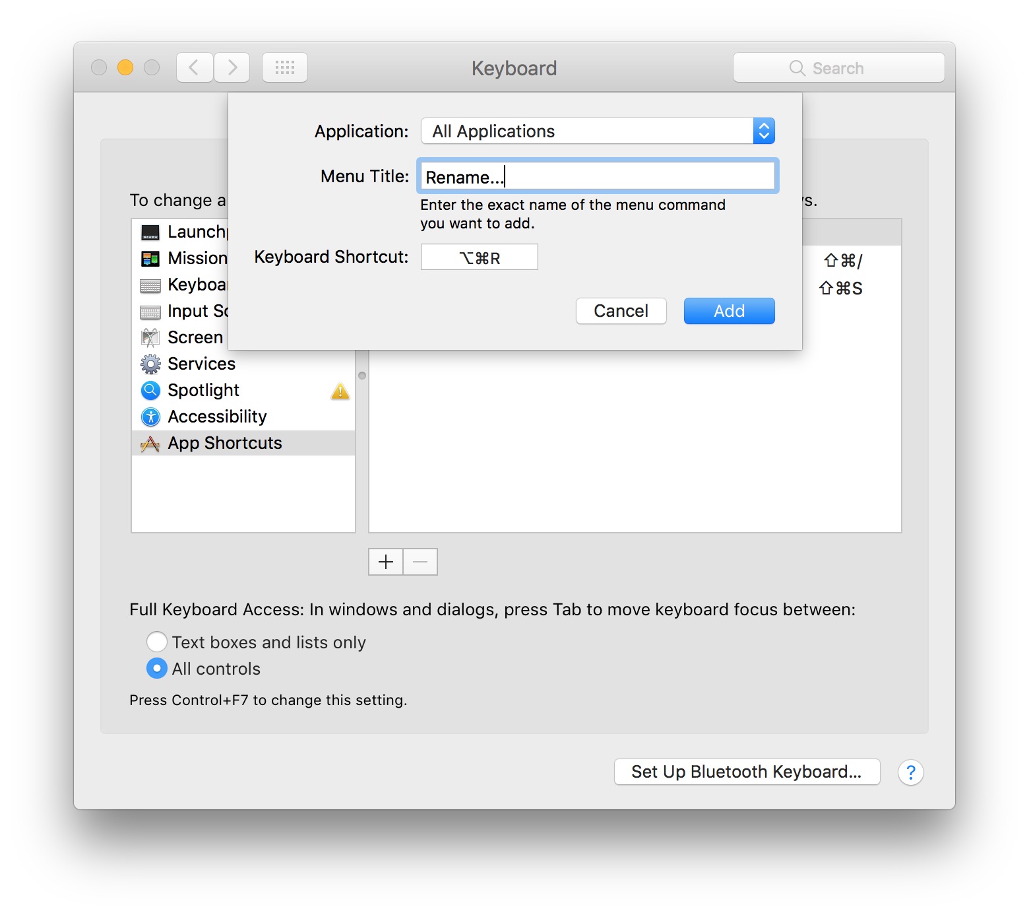The image size is (1029, 915).
Task: Choose Text boxes and lists only
Action: (x=157, y=642)
